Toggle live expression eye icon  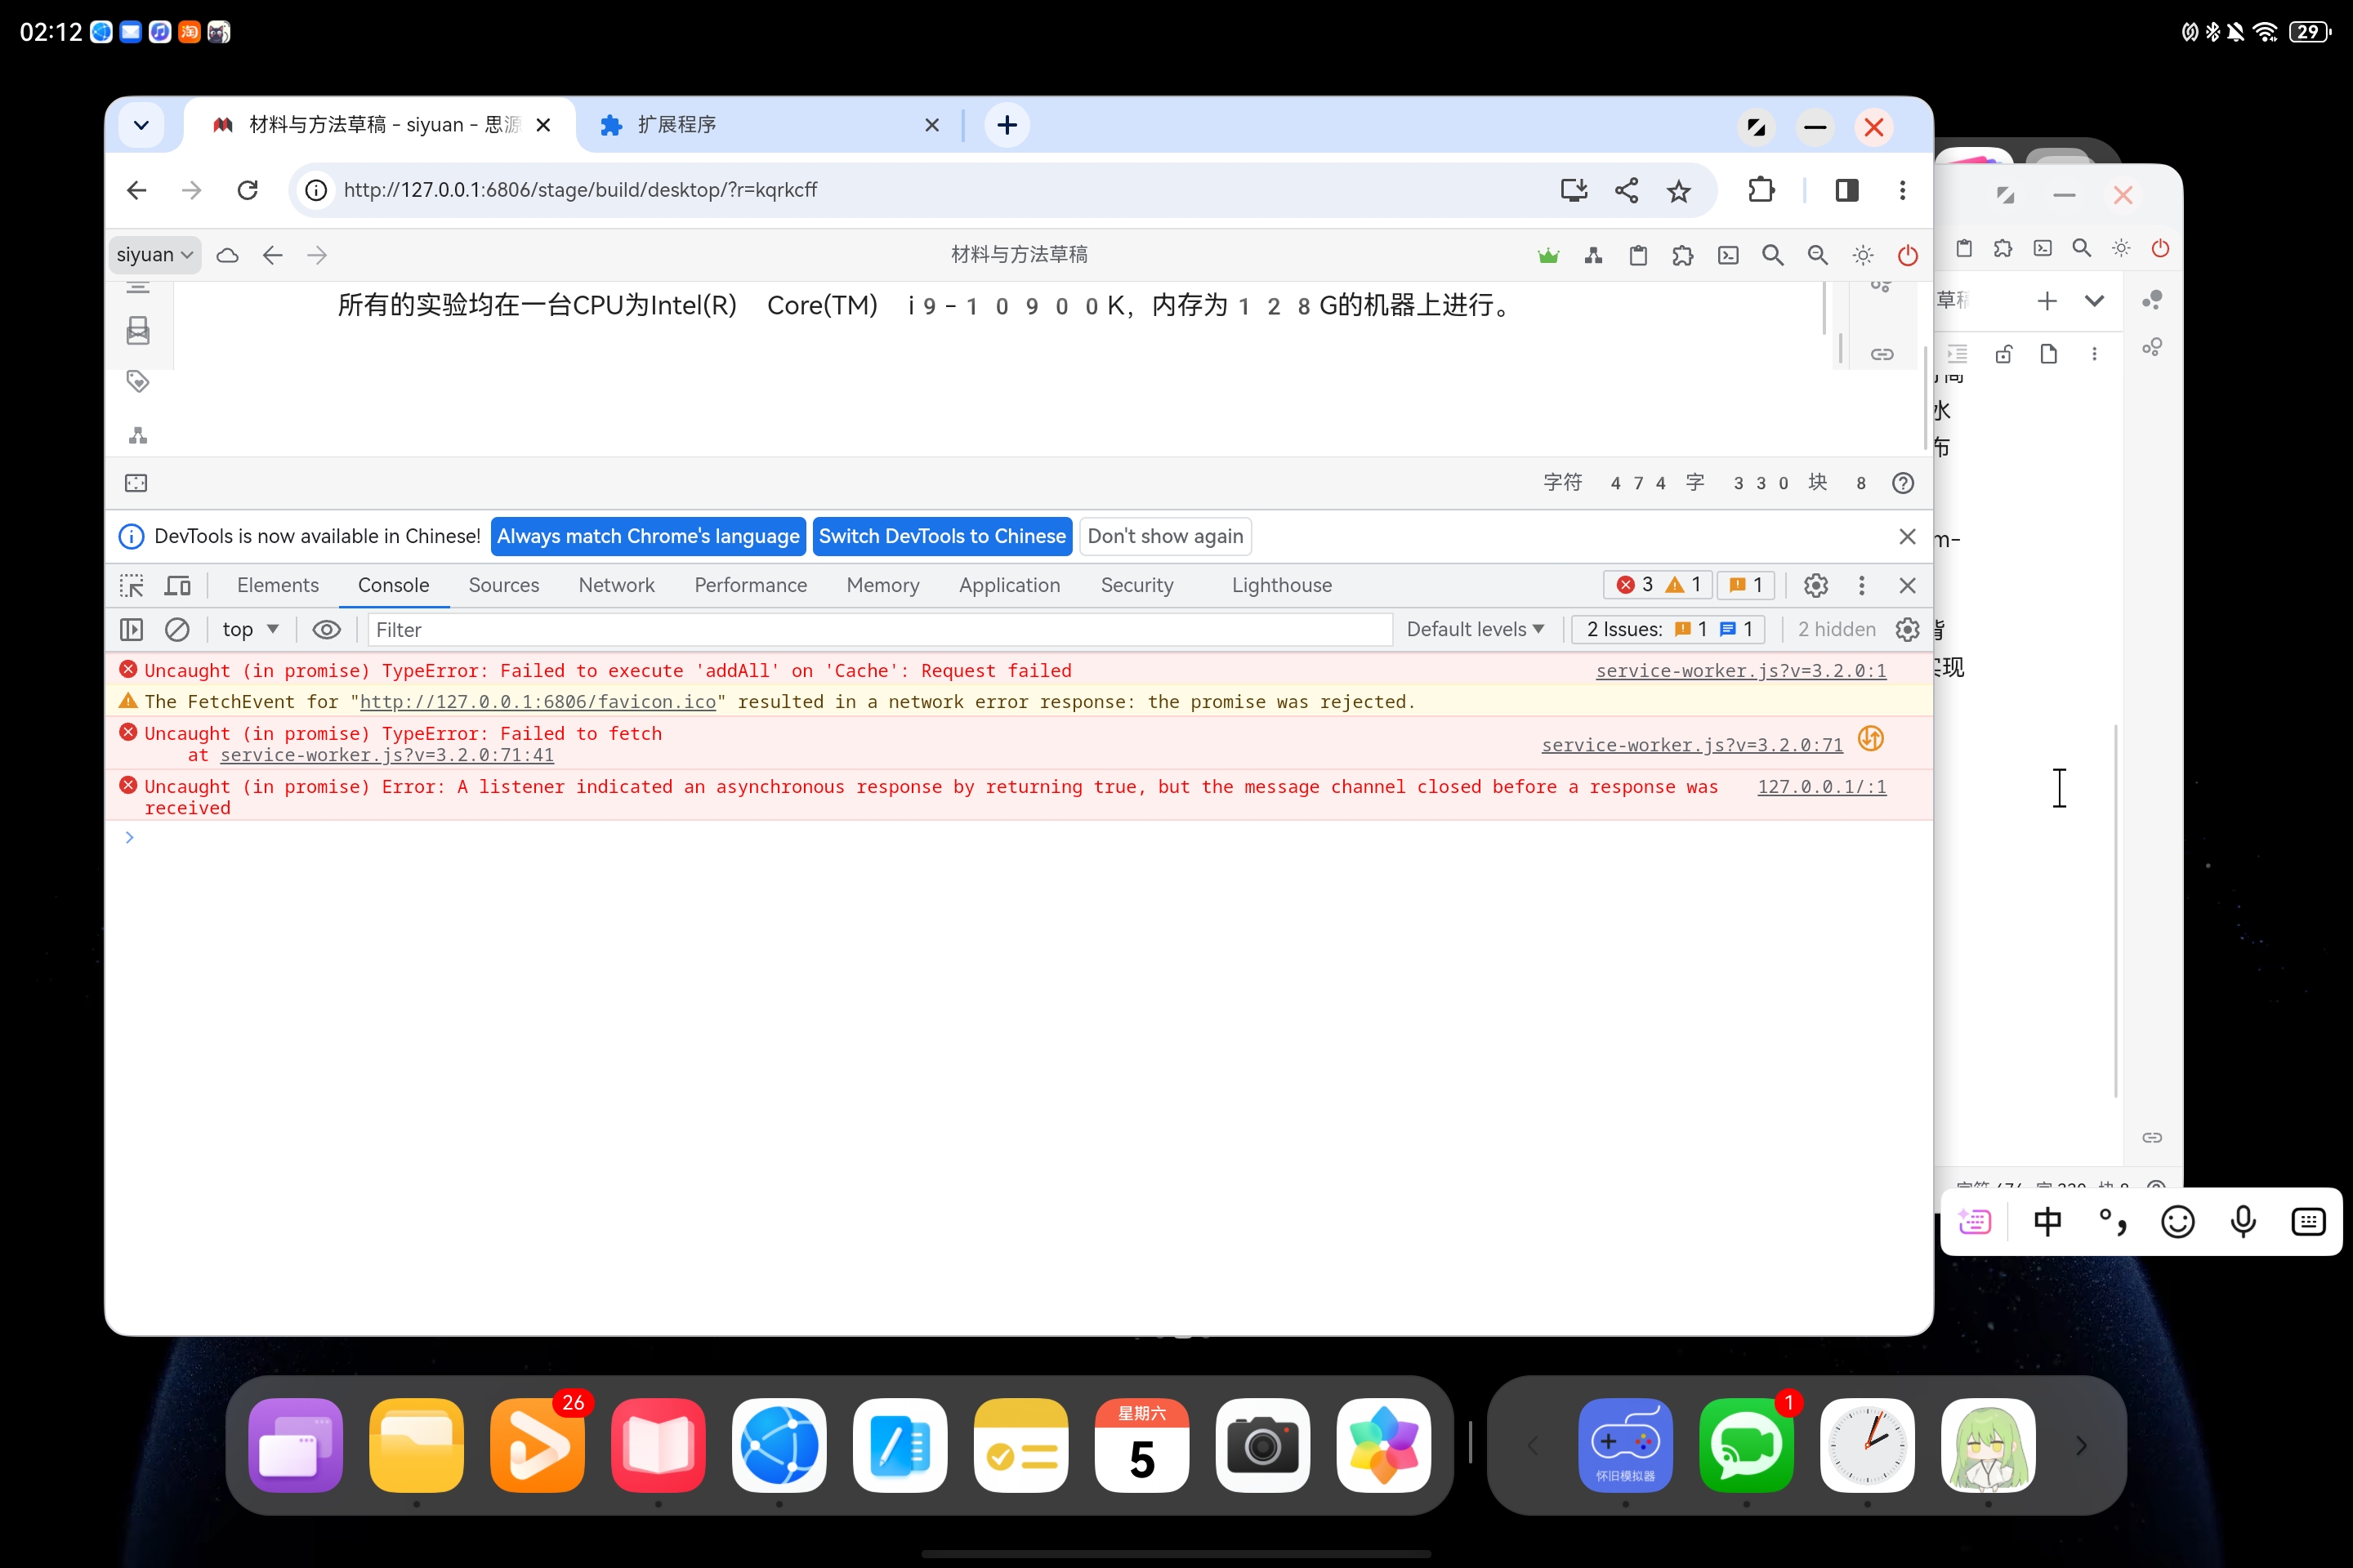[326, 629]
